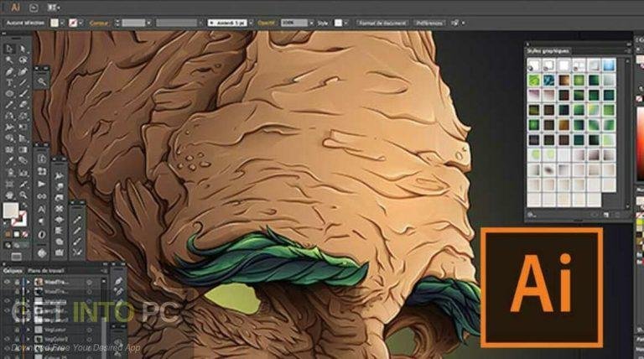This screenshot has width=644, height=359.
Task: Click the Préférences button
Action: [429, 23]
